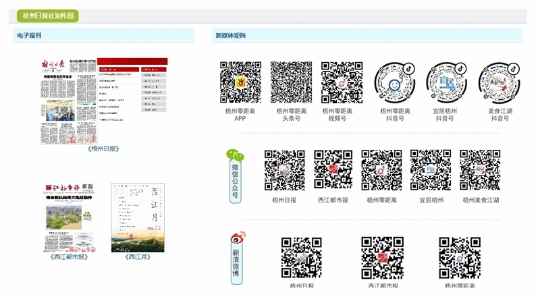The width and height of the screenshot is (540, 297).
Task: Click the 美食江湖 抖音号 circular code
Action: 500,82
